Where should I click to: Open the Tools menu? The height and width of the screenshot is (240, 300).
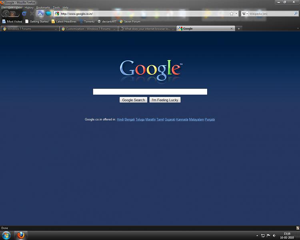56,8
